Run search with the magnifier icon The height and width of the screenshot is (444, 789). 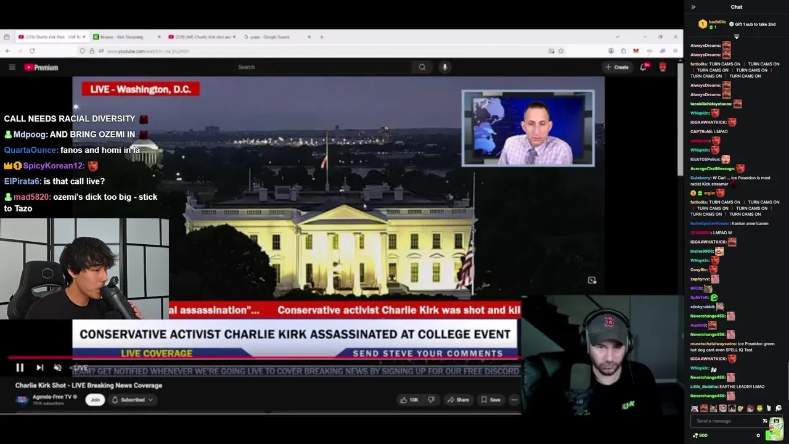click(422, 67)
